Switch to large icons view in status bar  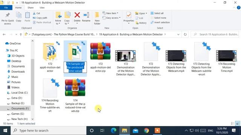[x=238, y=123]
